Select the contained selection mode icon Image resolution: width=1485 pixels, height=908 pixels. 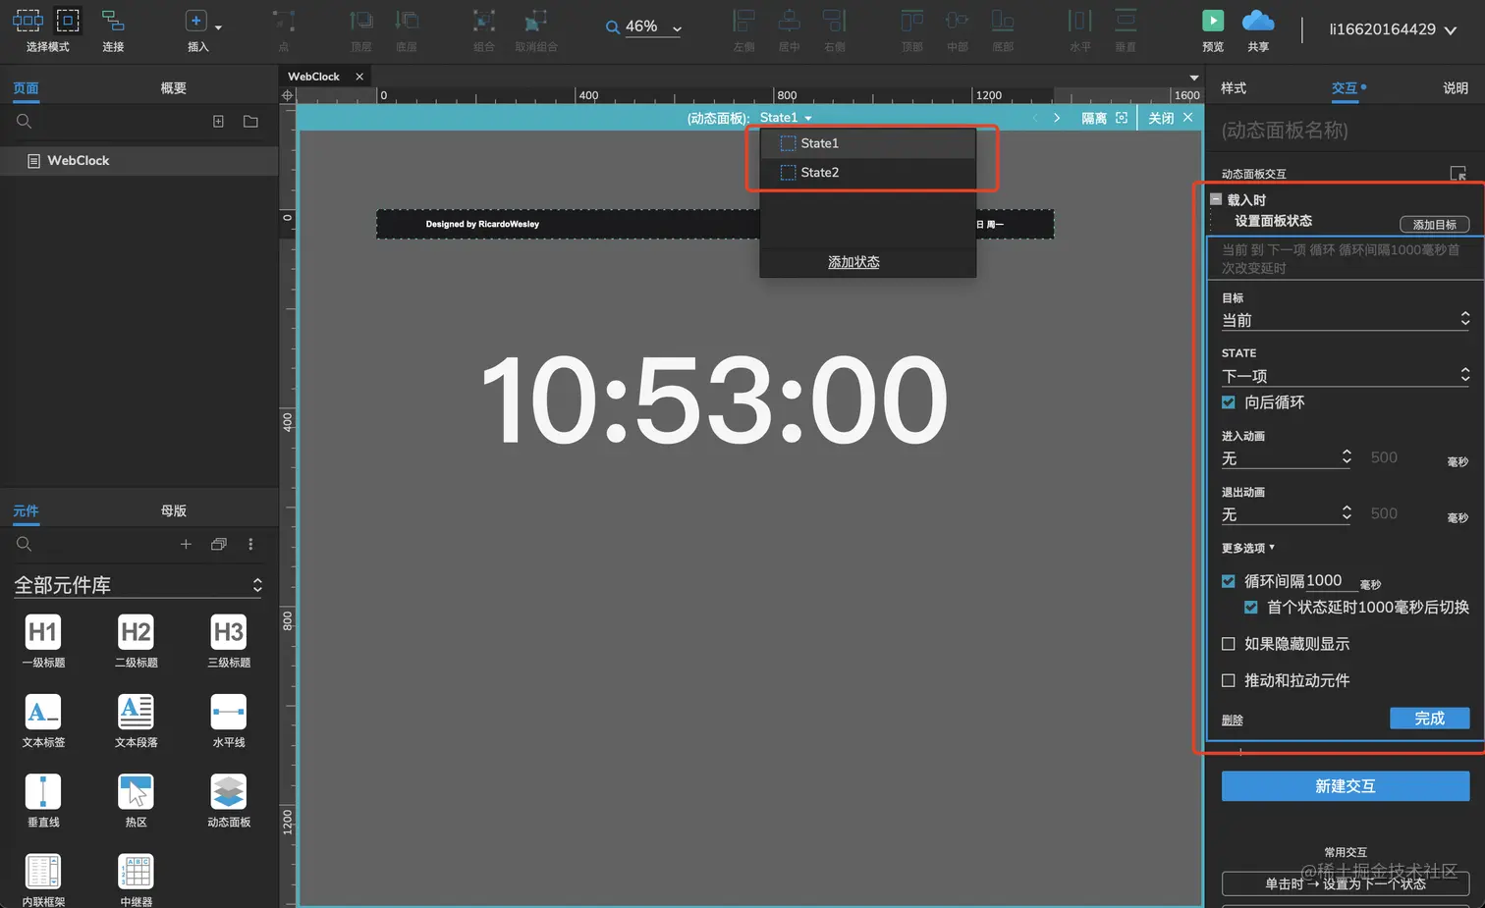click(x=68, y=20)
